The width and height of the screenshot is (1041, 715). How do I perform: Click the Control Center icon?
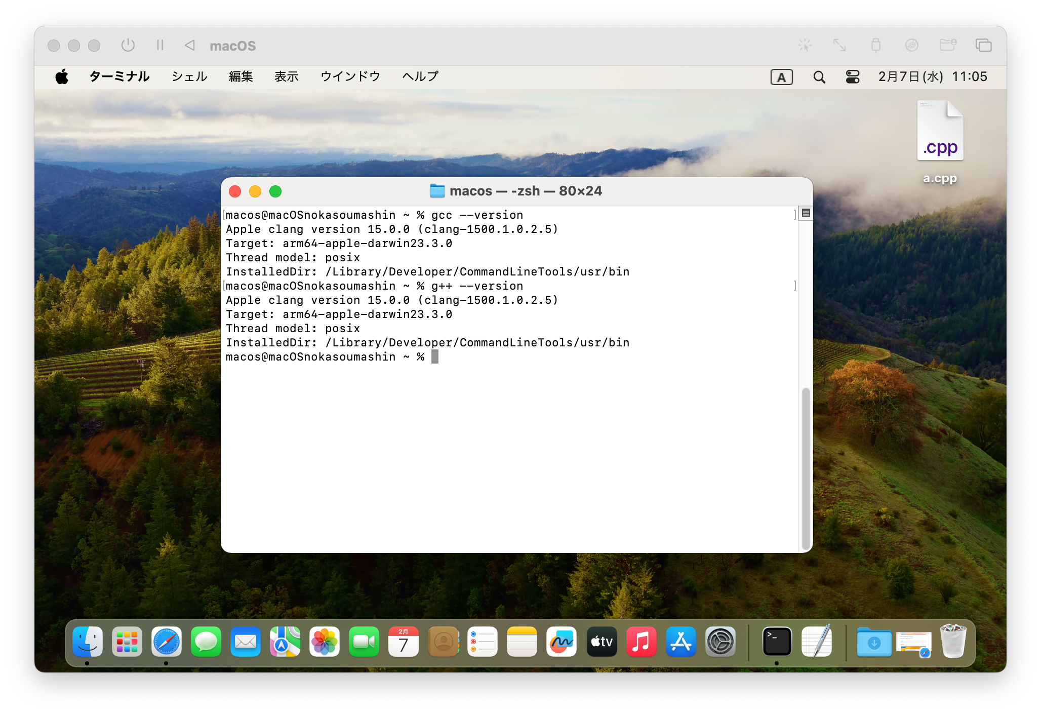(x=853, y=77)
